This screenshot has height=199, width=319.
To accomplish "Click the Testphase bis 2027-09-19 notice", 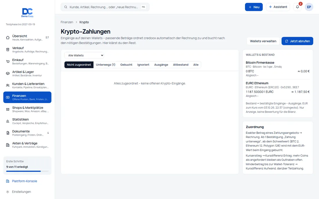I will tap(20, 24).
